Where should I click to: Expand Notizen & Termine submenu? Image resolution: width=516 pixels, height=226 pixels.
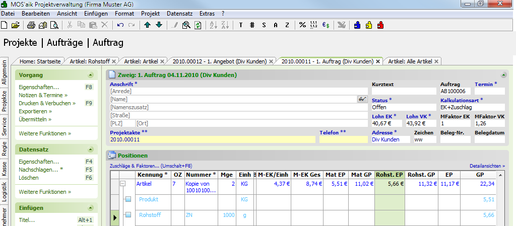[43, 95]
